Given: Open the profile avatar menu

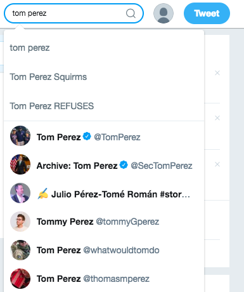Looking at the screenshot, I should 164,13.
